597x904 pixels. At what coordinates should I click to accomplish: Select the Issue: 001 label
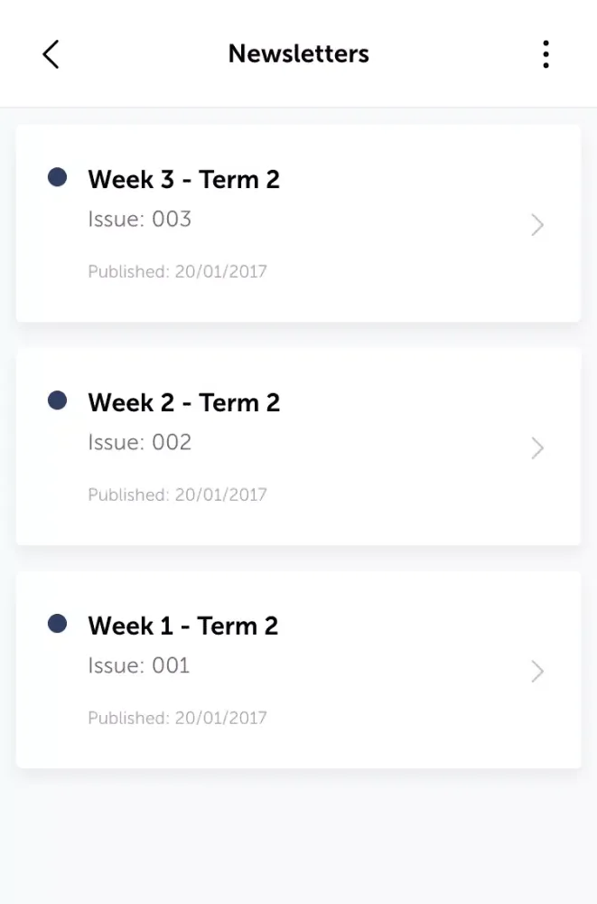pos(138,665)
